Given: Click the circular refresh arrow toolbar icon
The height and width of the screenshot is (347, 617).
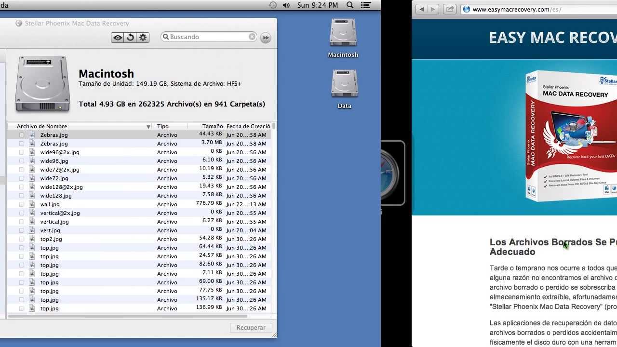Looking at the screenshot, I should (x=130, y=38).
